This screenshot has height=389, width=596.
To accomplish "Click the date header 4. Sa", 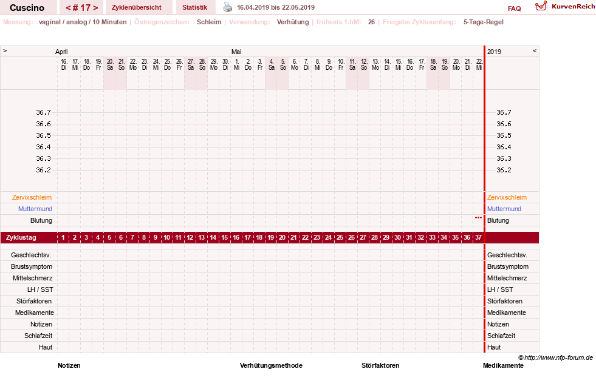I will 272,64.
